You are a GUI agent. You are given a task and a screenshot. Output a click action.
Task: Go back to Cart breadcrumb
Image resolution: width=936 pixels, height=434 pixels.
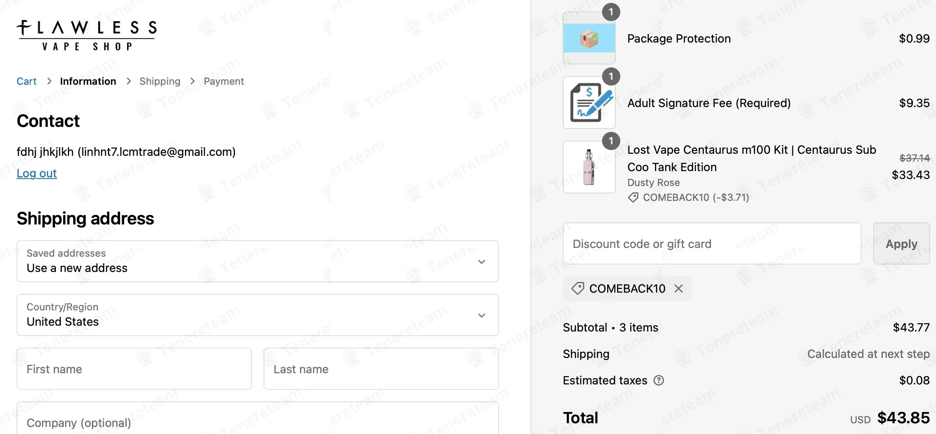click(x=26, y=81)
